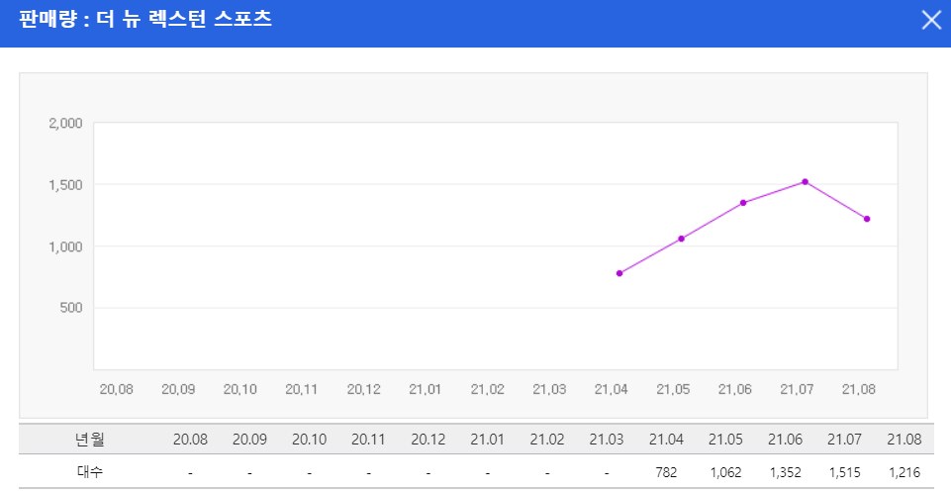Screen dimensions: 951x493
Task: Click the 21.06 data point on chart
Action: 743,203
